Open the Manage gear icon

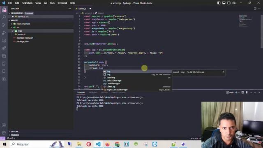4,133
